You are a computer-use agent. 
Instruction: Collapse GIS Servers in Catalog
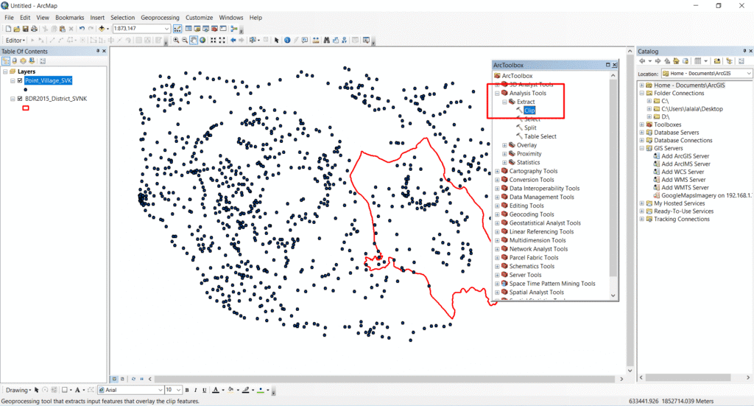point(642,148)
